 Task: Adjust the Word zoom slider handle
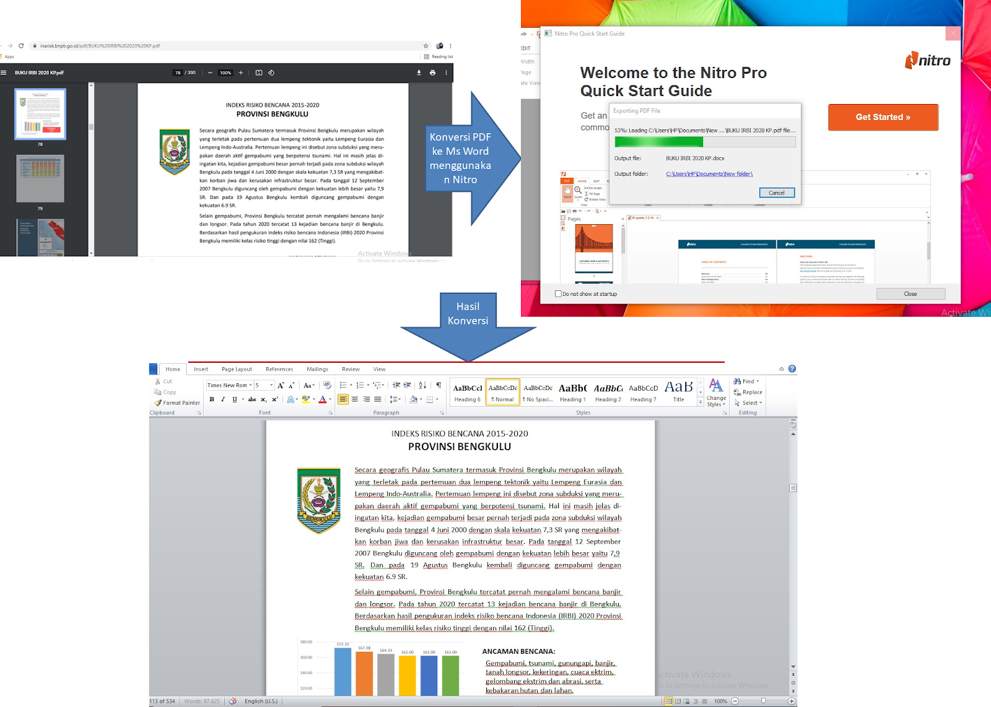(x=763, y=701)
